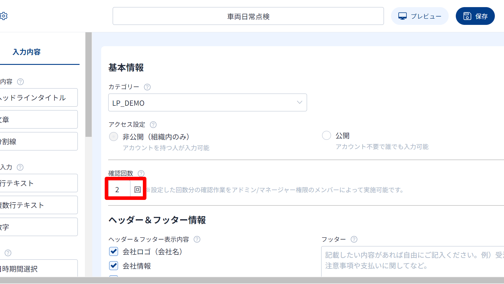
Task: Click the help icon beside 内容 section
Action: [x=20, y=82]
